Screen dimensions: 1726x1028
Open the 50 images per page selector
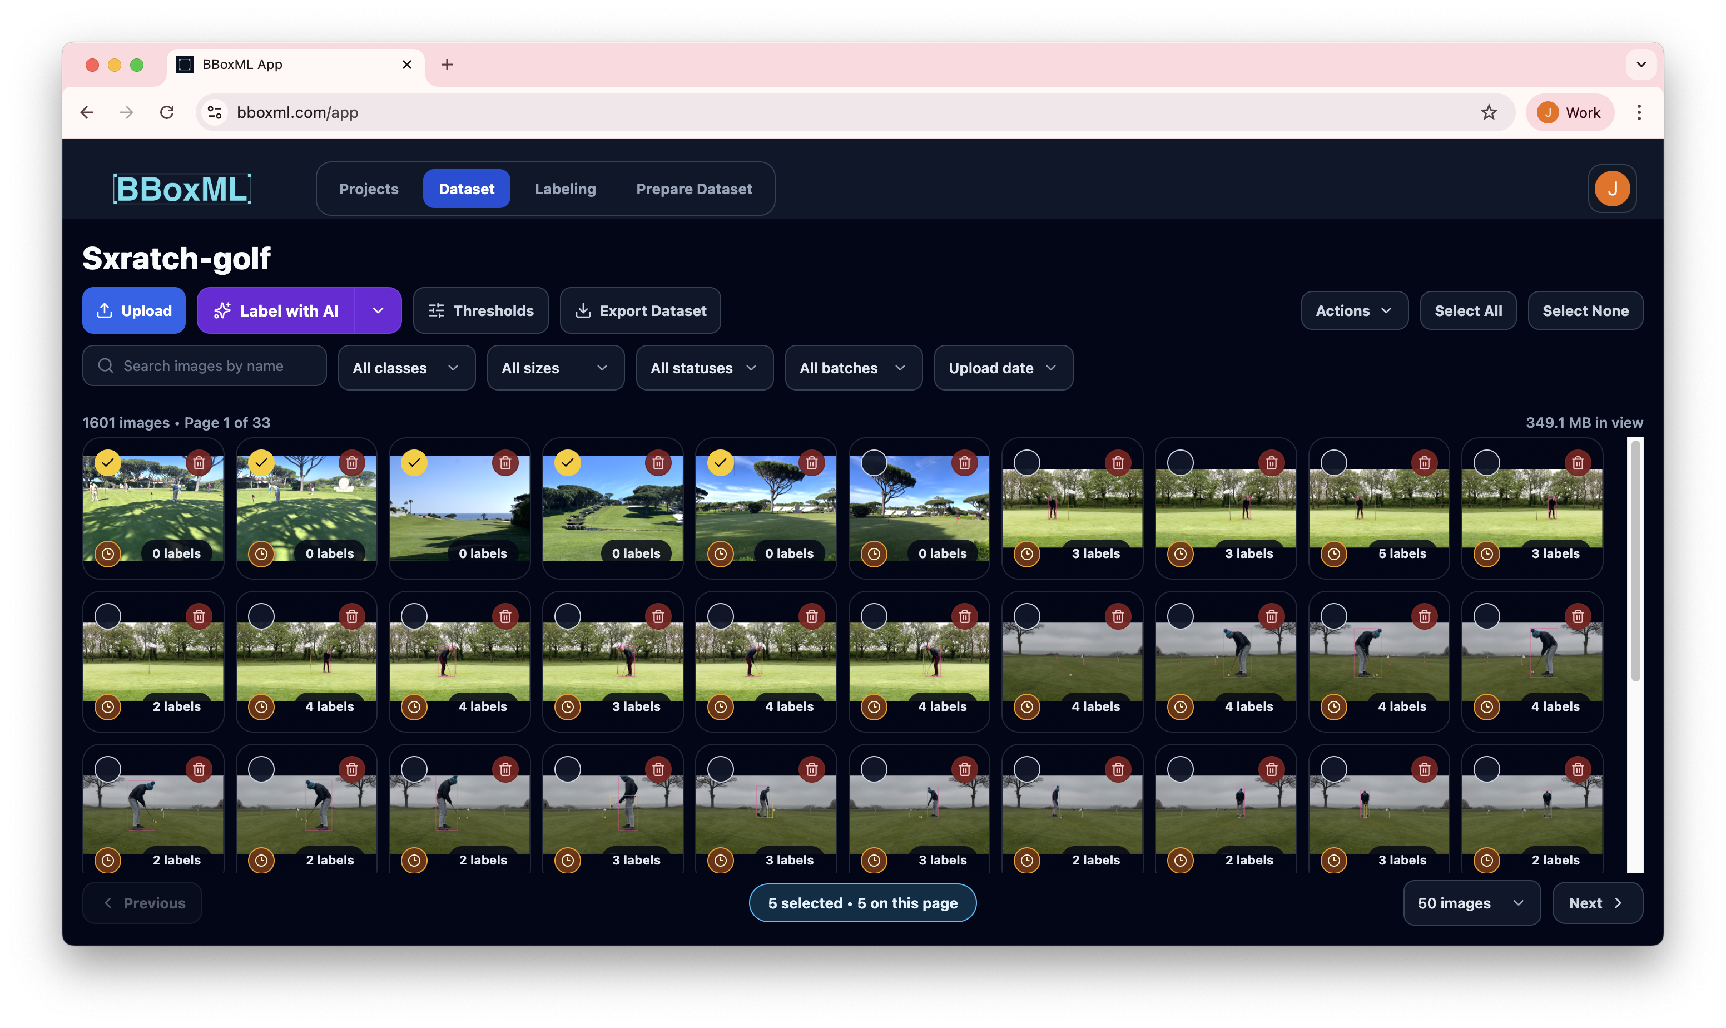pyautogui.click(x=1471, y=903)
